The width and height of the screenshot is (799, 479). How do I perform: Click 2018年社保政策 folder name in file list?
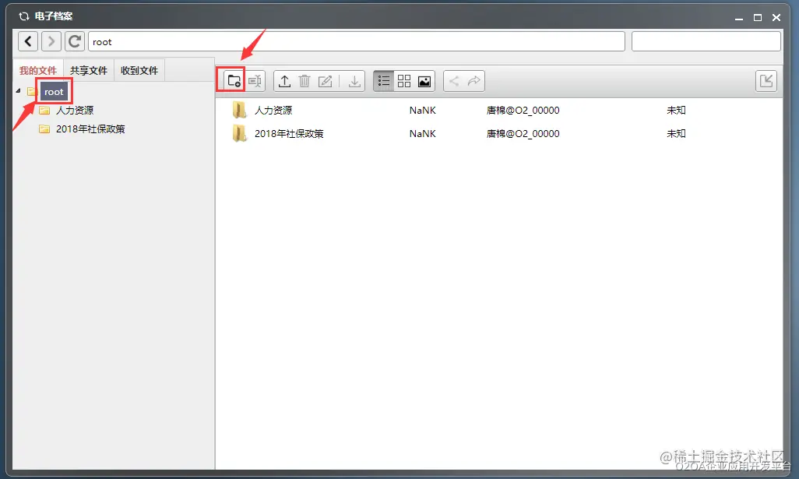tap(289, 133)
